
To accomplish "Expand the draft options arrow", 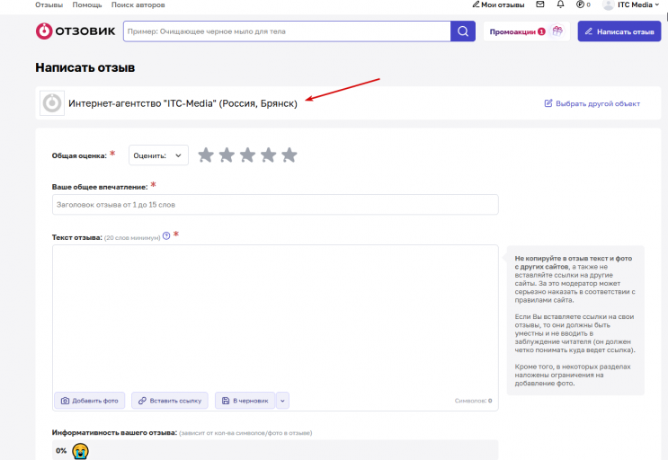I will (282, 401).
